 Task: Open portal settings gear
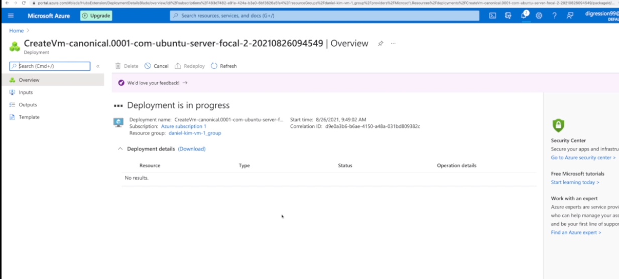point(539,16)
